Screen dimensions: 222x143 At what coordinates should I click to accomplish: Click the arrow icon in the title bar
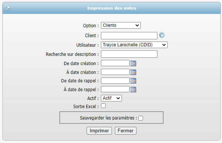(8, 7)
